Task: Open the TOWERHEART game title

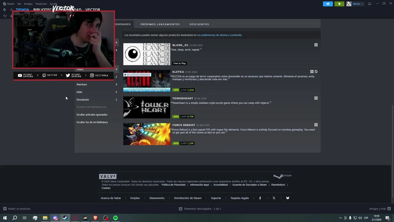Action: coord(183,98)
